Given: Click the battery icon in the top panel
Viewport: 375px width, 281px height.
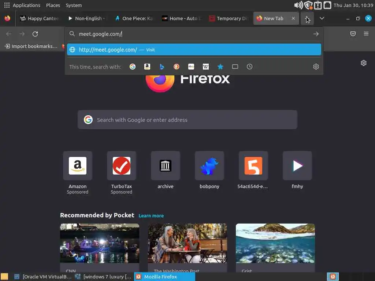Looking at the screenshot, I should click(318, 5).
